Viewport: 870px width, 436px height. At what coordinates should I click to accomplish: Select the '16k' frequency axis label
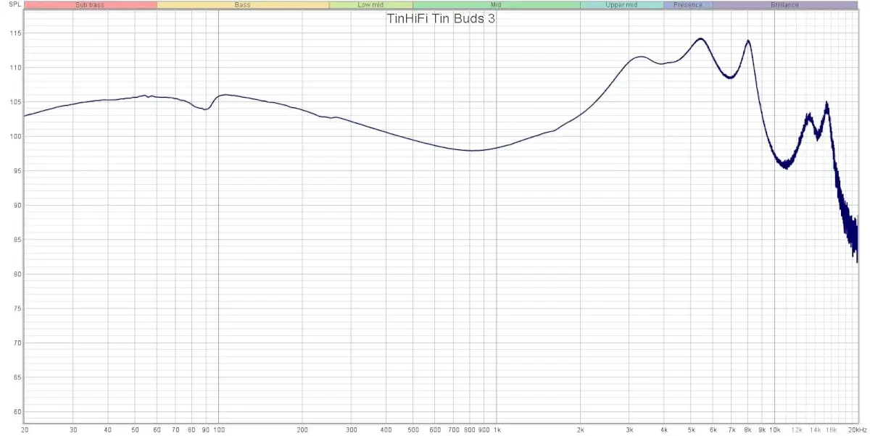pyautogui.click(x=832, y=429)
